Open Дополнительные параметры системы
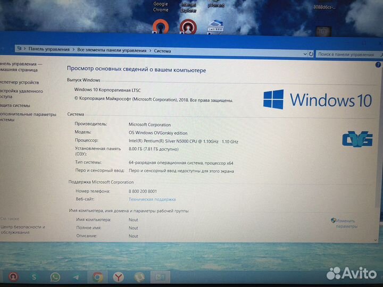Image resolution: width=383 pixels, height=287 pixels. pos(28,117)
